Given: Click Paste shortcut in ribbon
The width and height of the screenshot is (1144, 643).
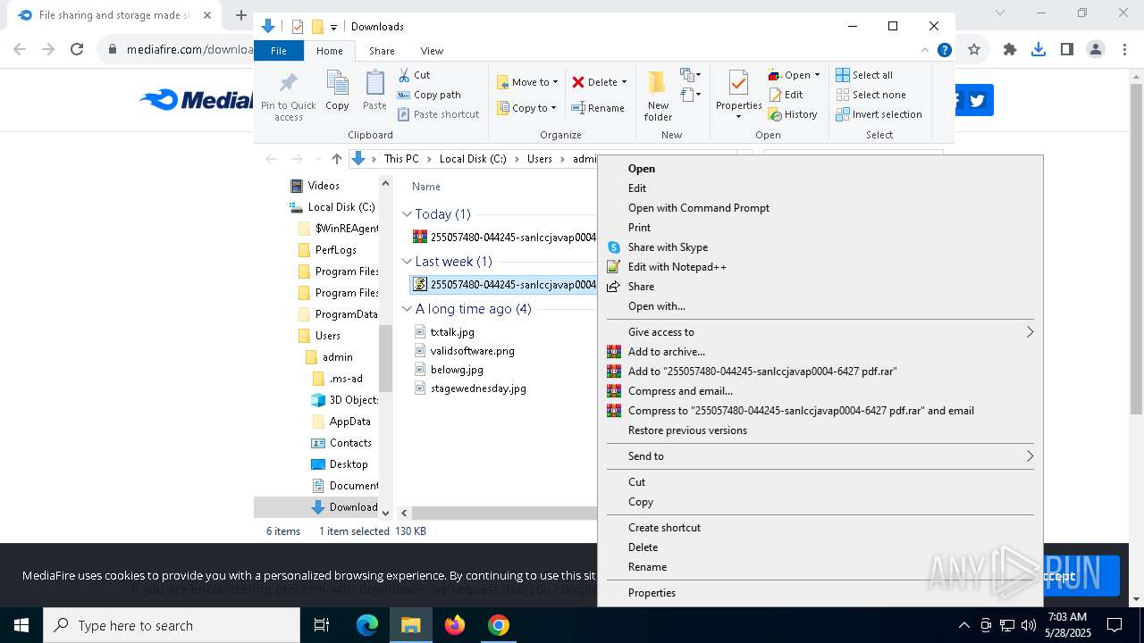Looking at the screenshot, I should tap(438, 114).
